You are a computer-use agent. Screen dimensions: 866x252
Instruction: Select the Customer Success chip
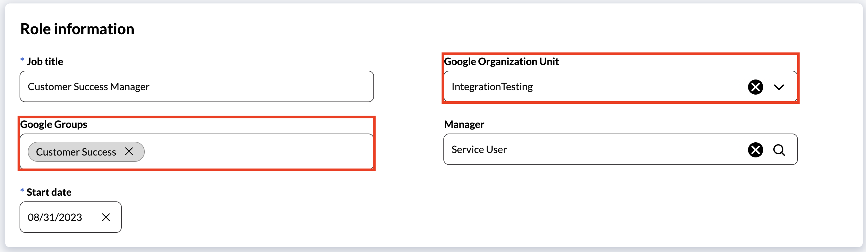pos(76,152)
